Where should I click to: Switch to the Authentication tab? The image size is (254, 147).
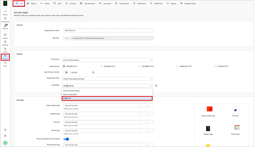[122, 3]
